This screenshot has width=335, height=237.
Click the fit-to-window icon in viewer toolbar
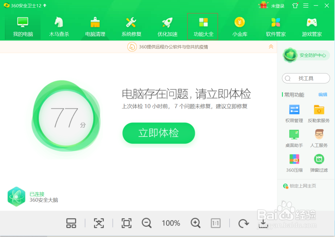point(99,223)
